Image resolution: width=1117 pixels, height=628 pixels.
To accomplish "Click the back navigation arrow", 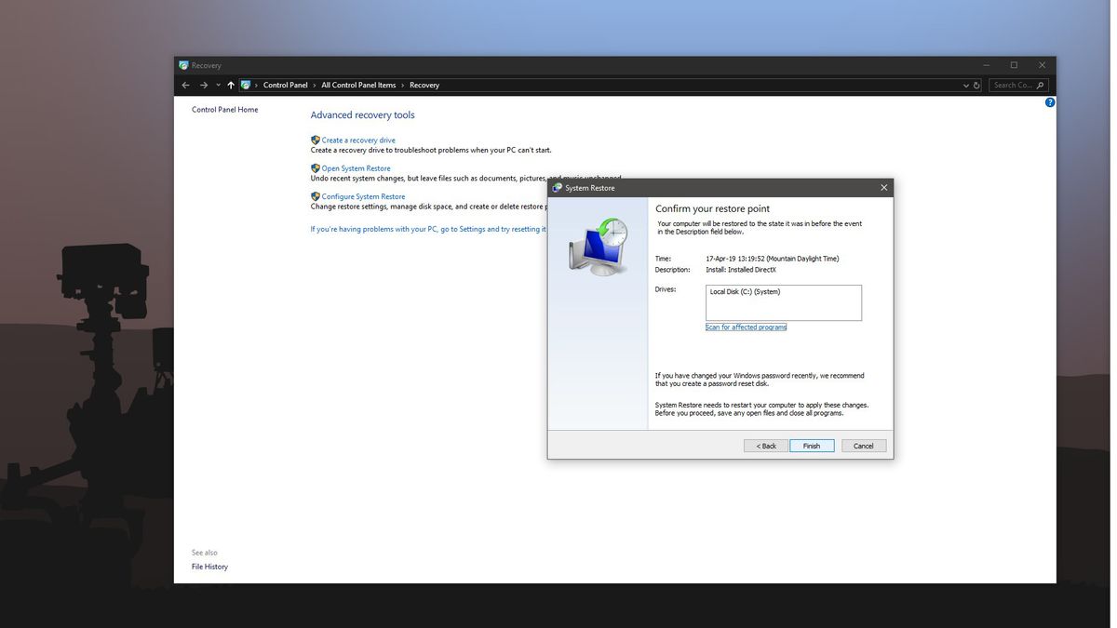I will [x=184, y=85].
